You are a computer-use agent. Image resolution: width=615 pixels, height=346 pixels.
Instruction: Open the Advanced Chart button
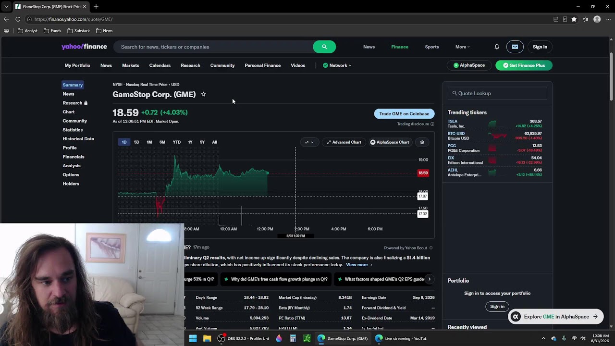[344, 142]
